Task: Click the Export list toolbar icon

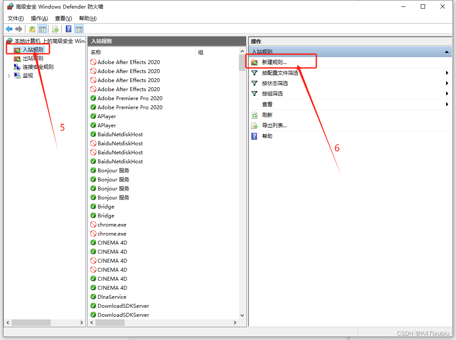Action: (x=55, y=29)
